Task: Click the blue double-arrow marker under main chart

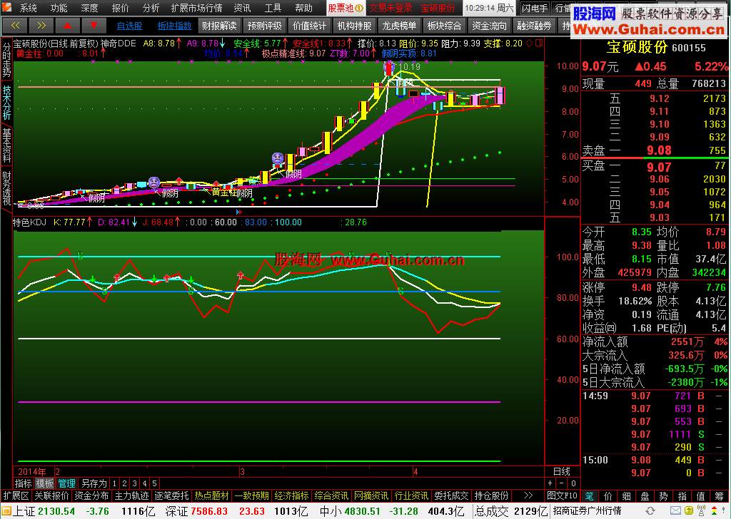Action: click(238, 212)
